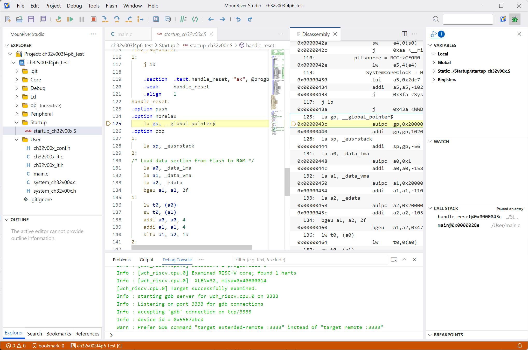The height and width of the screenshot is (350, 528).
Task: Click the New File toolbar icon
Action: [8, 19]
